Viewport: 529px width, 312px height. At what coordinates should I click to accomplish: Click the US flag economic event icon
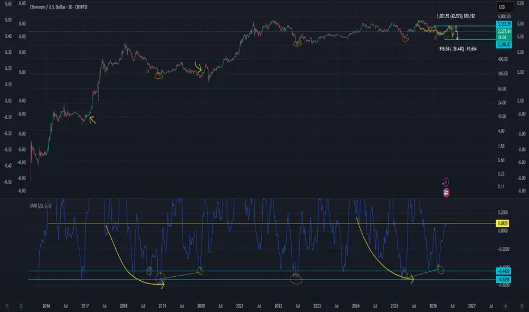point(446,193)
